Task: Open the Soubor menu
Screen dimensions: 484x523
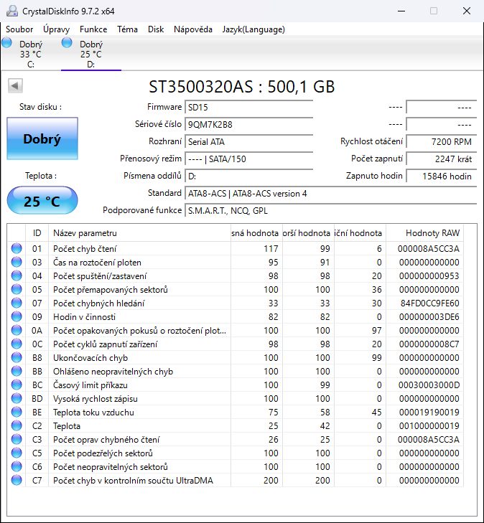Action: tap(19, 29)
